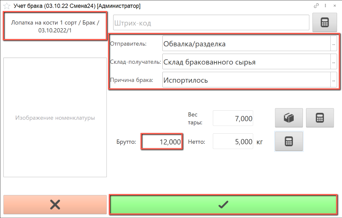
Task: Add form to favorites with star icon
Action: (x=6, y=6)
